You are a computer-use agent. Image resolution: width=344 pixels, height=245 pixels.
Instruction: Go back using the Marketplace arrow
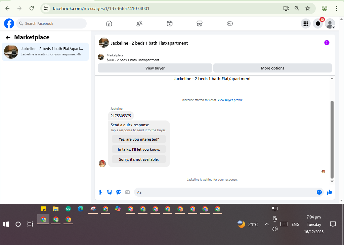(8, 38)
